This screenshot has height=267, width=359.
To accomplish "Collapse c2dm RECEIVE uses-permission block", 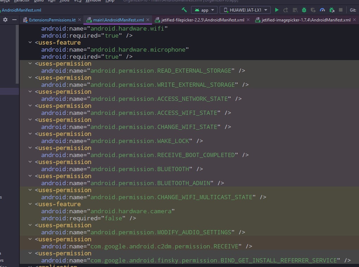I will (30, 239).
